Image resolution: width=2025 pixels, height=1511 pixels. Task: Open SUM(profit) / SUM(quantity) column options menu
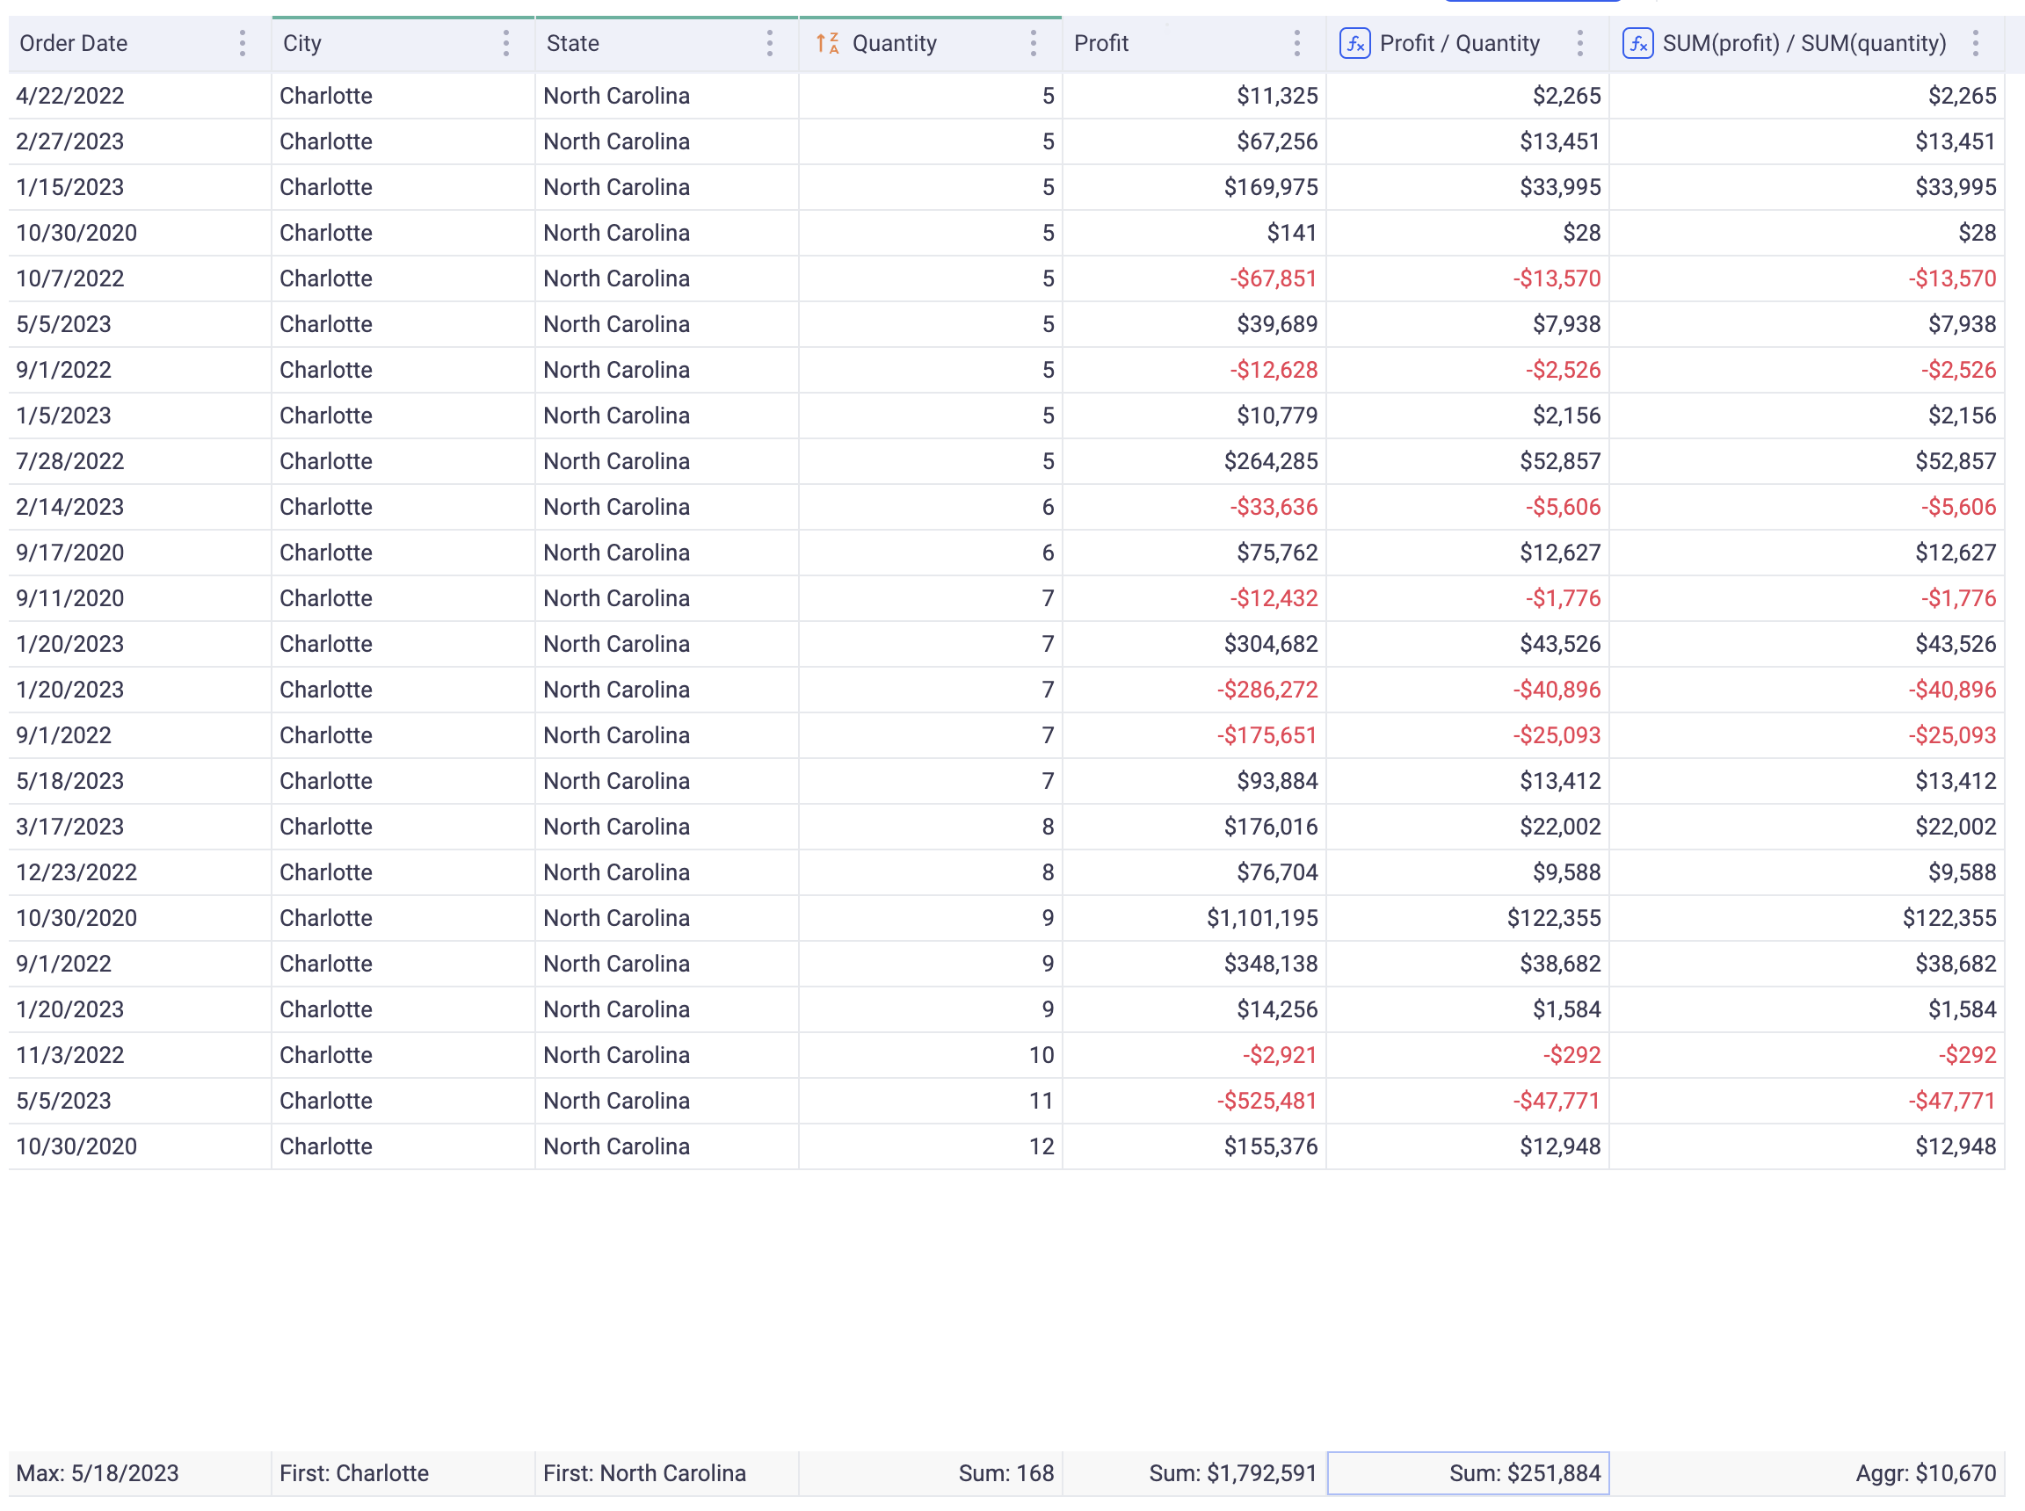[x=1975, y=43]
